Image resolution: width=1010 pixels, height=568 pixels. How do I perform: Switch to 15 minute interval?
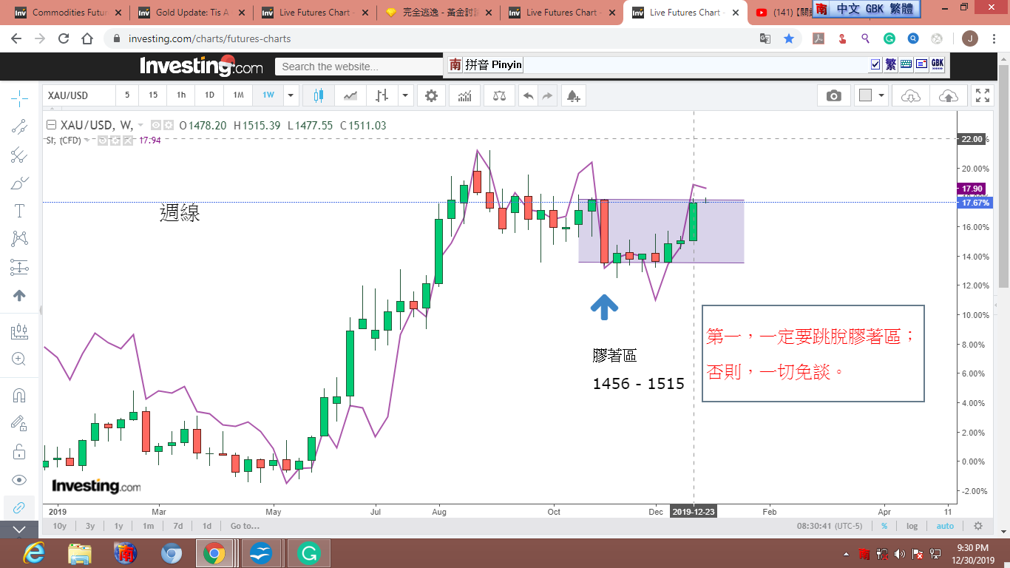(153, 95)
